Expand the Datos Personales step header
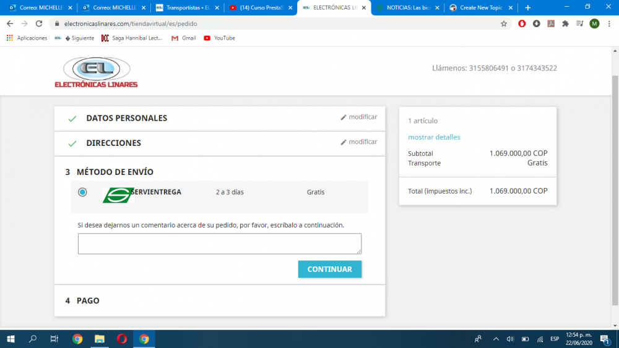Screen dimensions: 619x348 (x=126, y=118)
